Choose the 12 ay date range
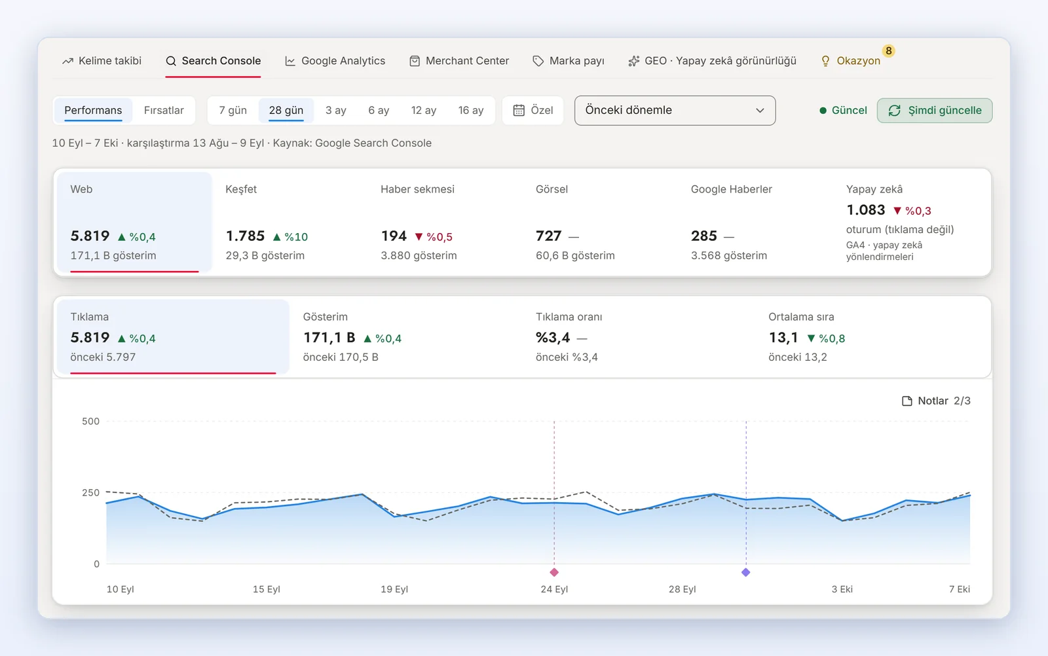The height and width of the screenshot is (656, 1048). (x=424, y=111)
